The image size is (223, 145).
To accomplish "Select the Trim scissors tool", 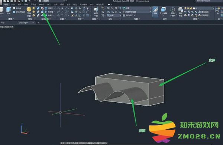I will 88,9.
